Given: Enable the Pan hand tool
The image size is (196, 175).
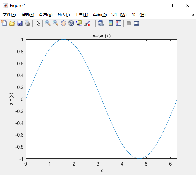Looking at the screenshot, I should pyautogui.click(x=63, y=23).
